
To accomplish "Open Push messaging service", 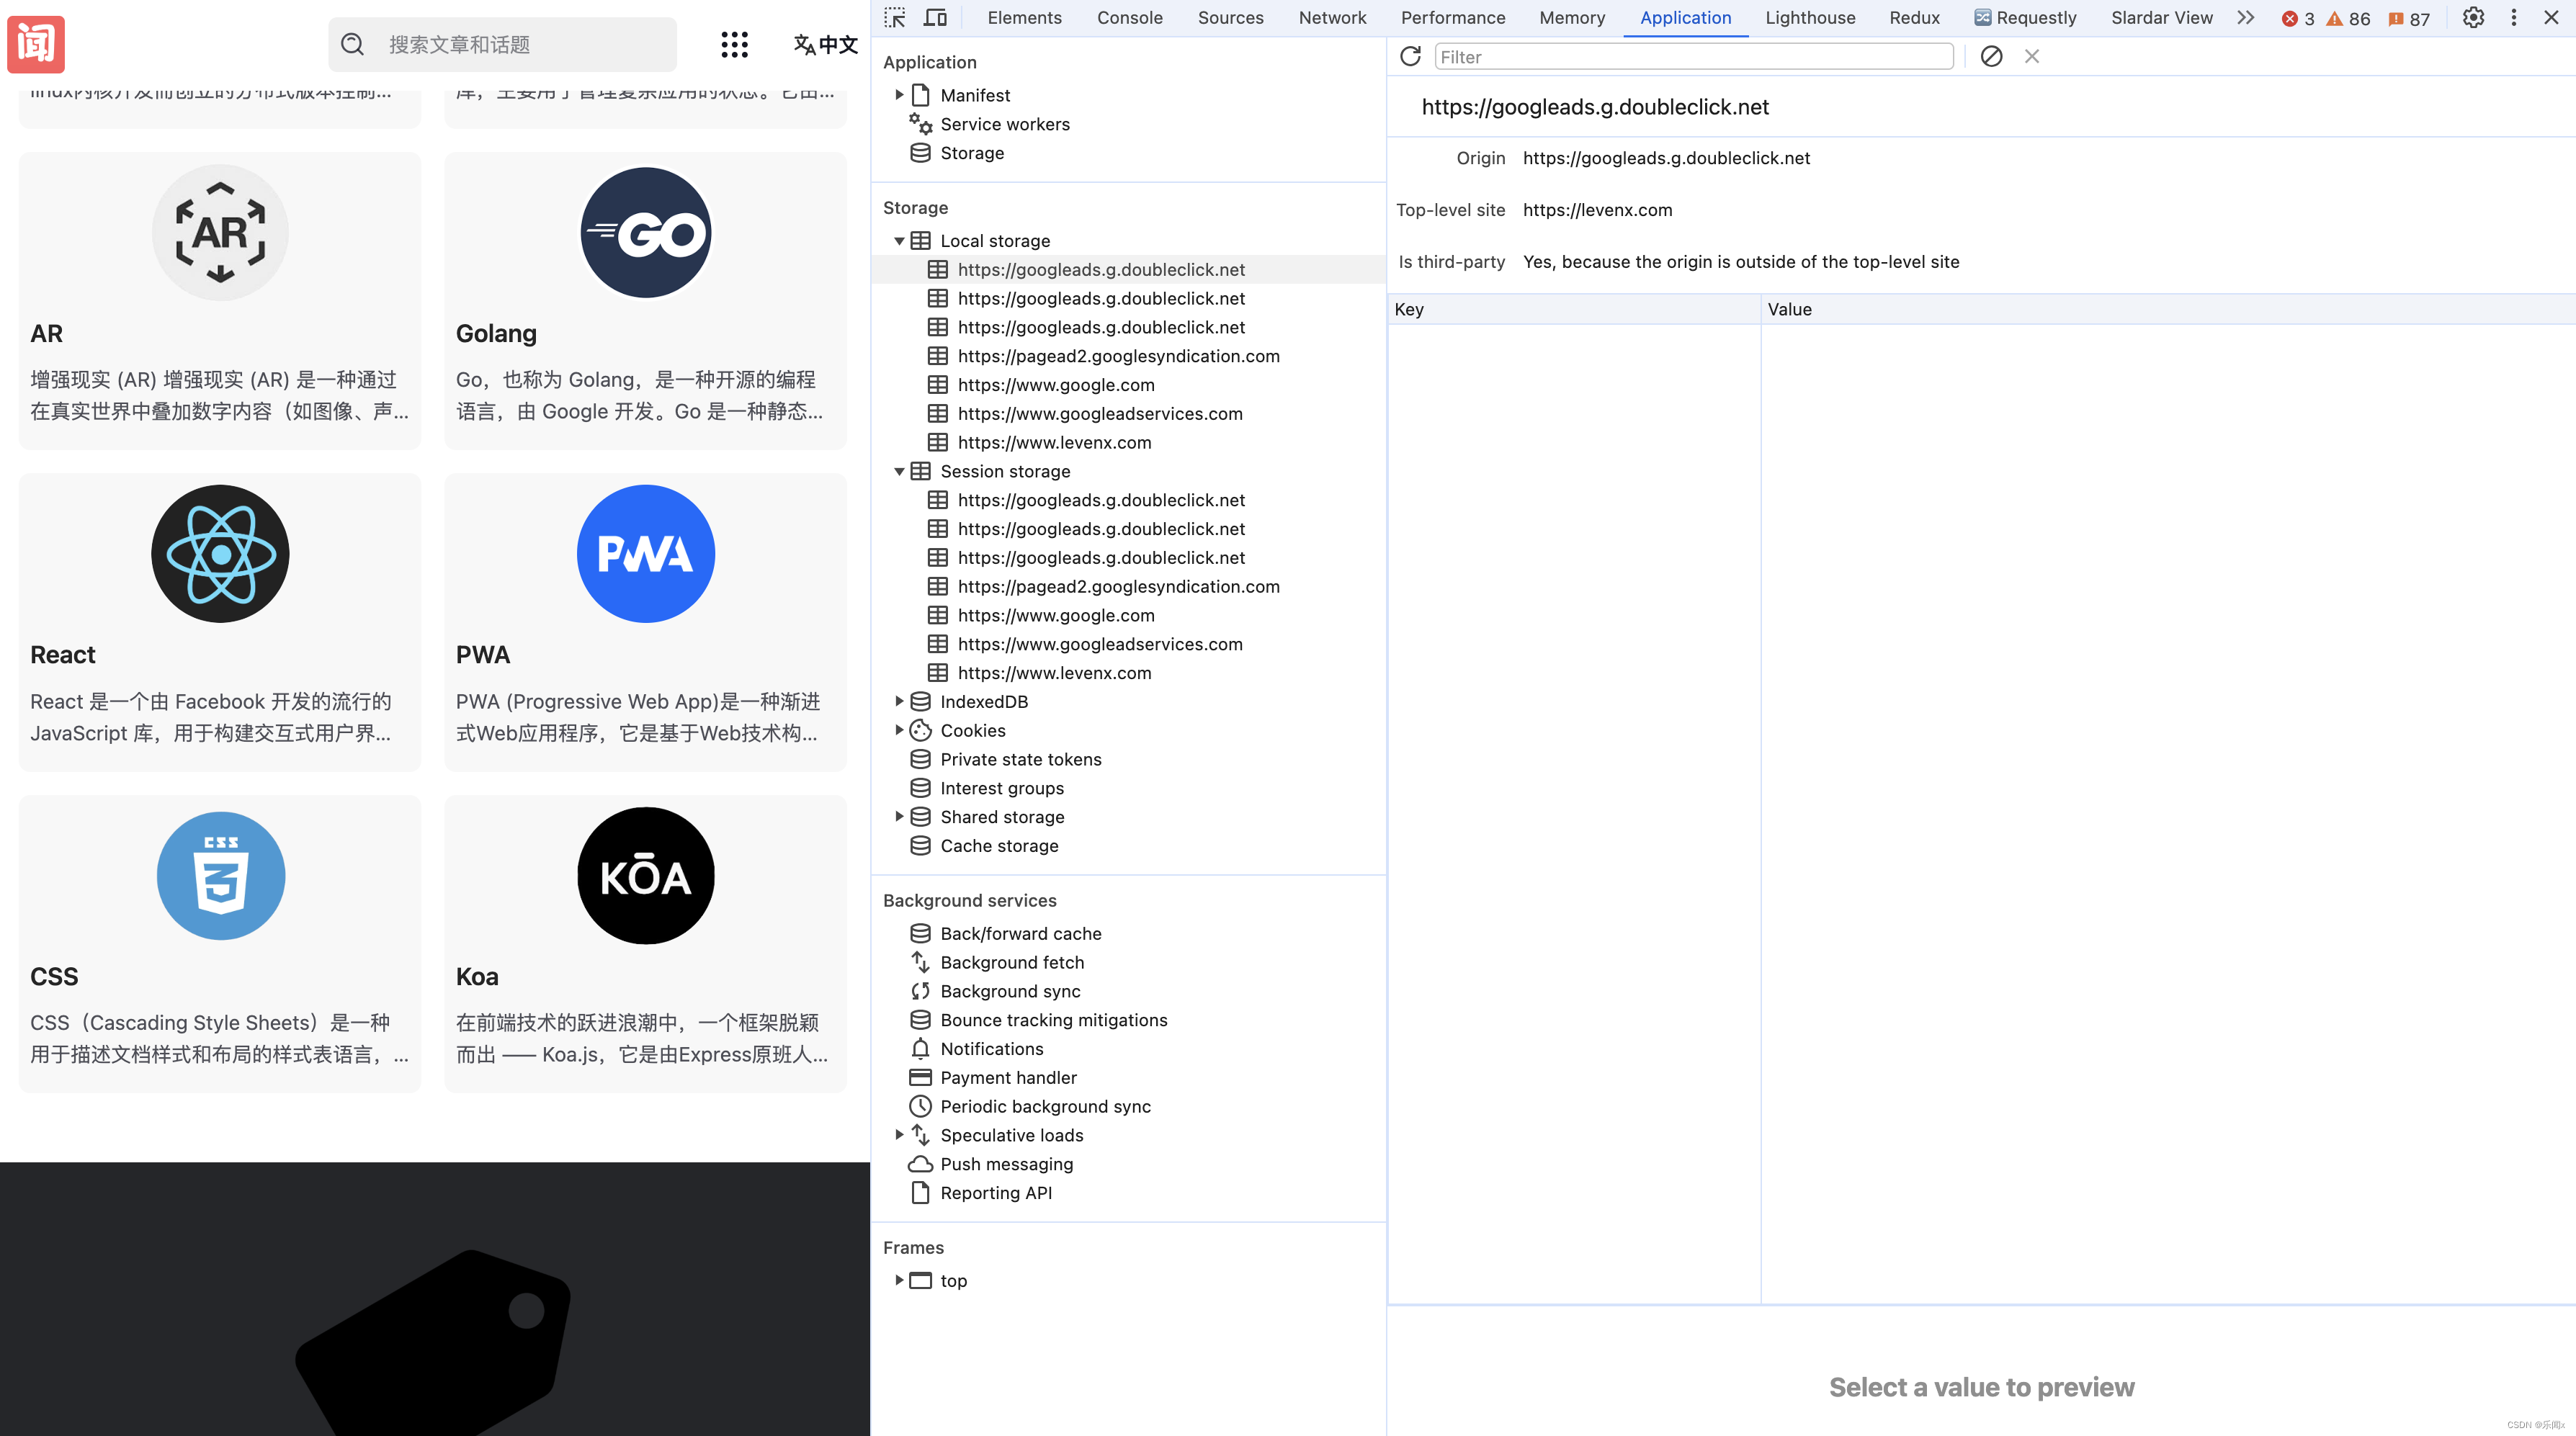I will pyautogui.click(x=1006, y=1164).
